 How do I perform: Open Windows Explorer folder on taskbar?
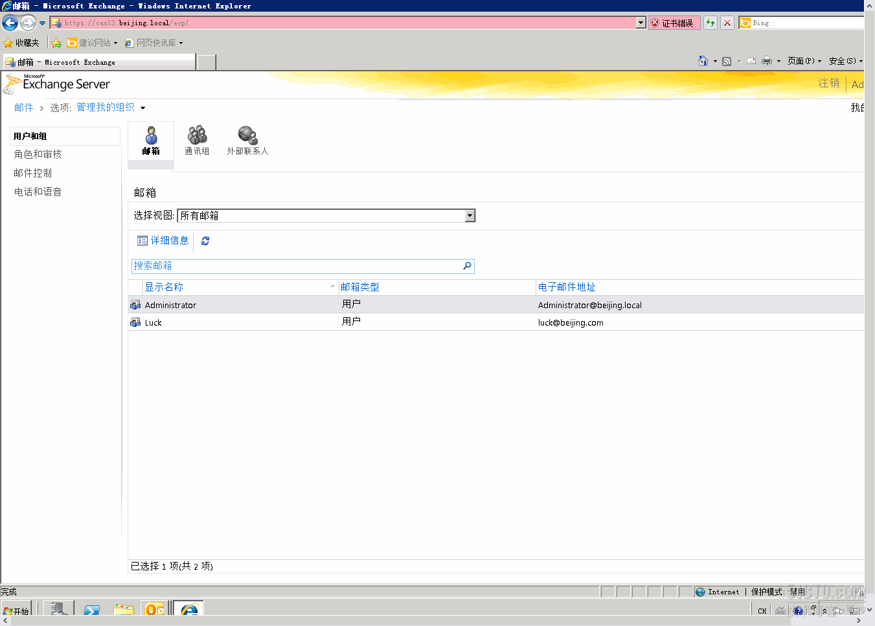click(x=124, y=609)
